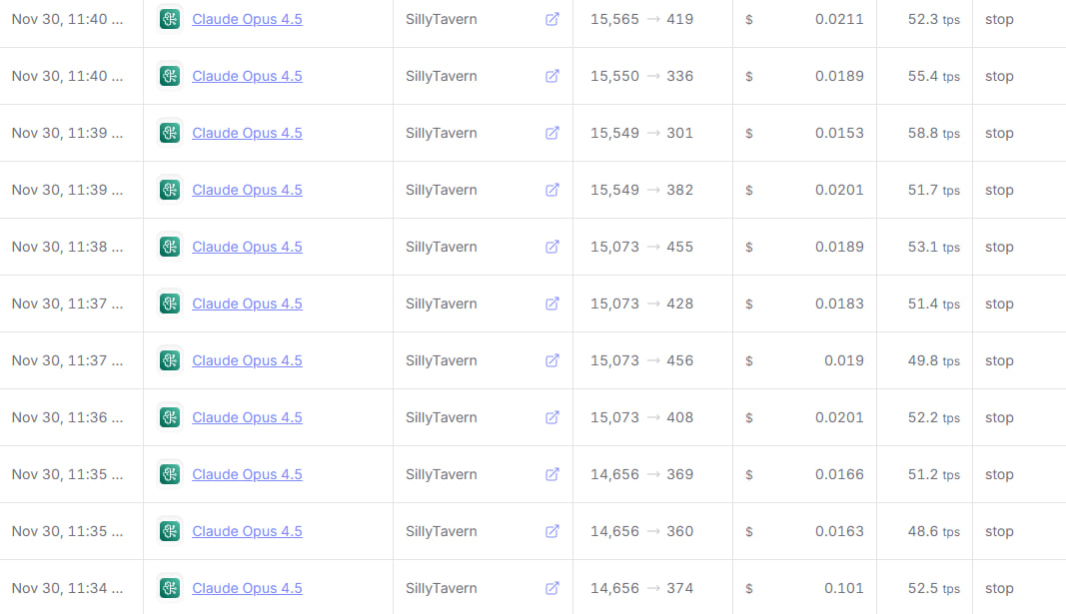The width and height of the screenshot is (1066, 614).
Task: Open external link icon in the 336-token row
Action: [552, 76]
